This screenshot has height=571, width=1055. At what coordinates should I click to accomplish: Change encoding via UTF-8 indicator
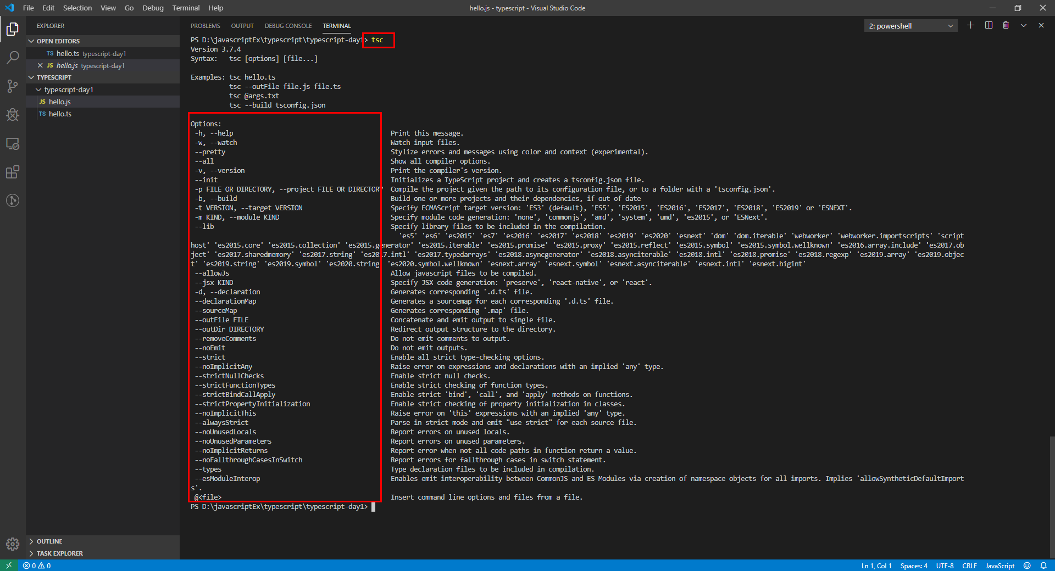pos(945,566)
